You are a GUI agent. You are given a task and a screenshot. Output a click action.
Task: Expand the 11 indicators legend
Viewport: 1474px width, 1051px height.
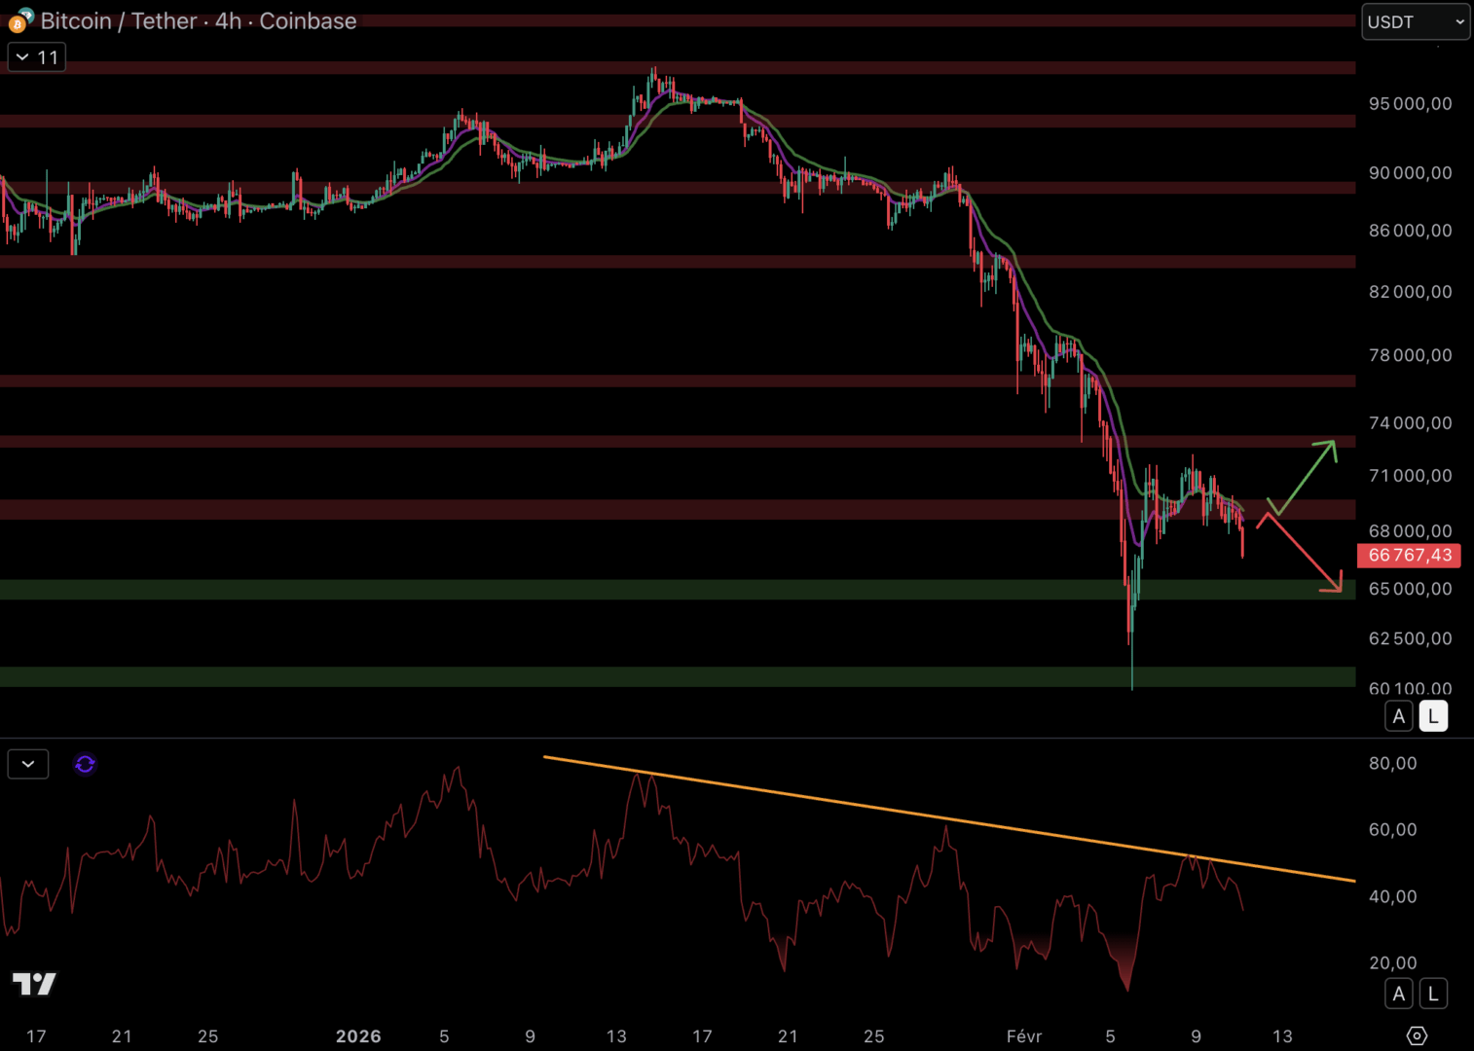[x=36, y=57]
